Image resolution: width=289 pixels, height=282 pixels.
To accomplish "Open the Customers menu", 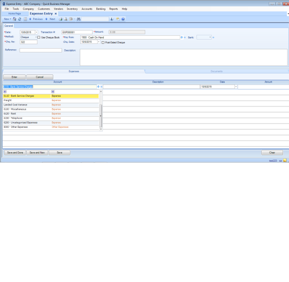I will click(x=44, y=9).
